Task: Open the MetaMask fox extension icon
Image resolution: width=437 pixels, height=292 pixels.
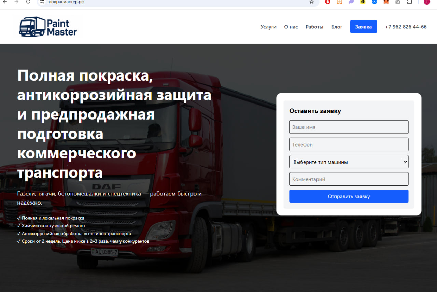Action: 386,2
